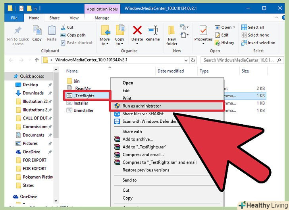Switch to the View tab
Viewport: 289px width, 210px height.
tap(74, 18)
